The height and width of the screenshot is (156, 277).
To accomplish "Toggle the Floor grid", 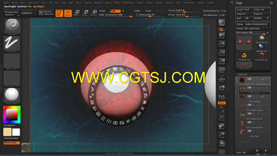I will pyautogui.click(x=222, y=79).
